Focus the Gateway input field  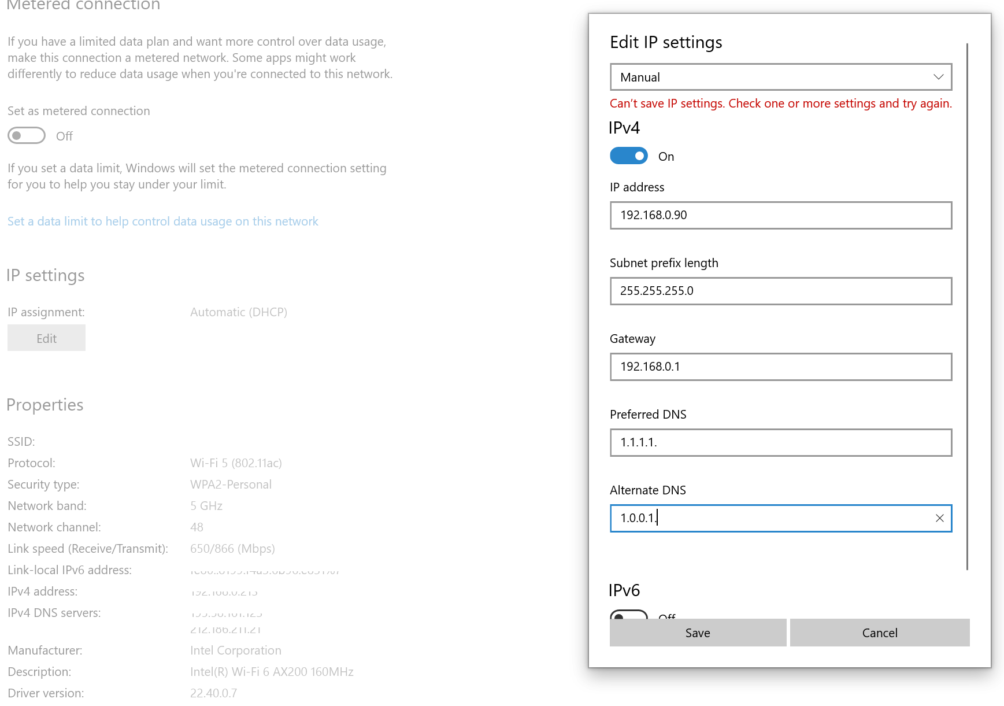(x=780, y=367)
